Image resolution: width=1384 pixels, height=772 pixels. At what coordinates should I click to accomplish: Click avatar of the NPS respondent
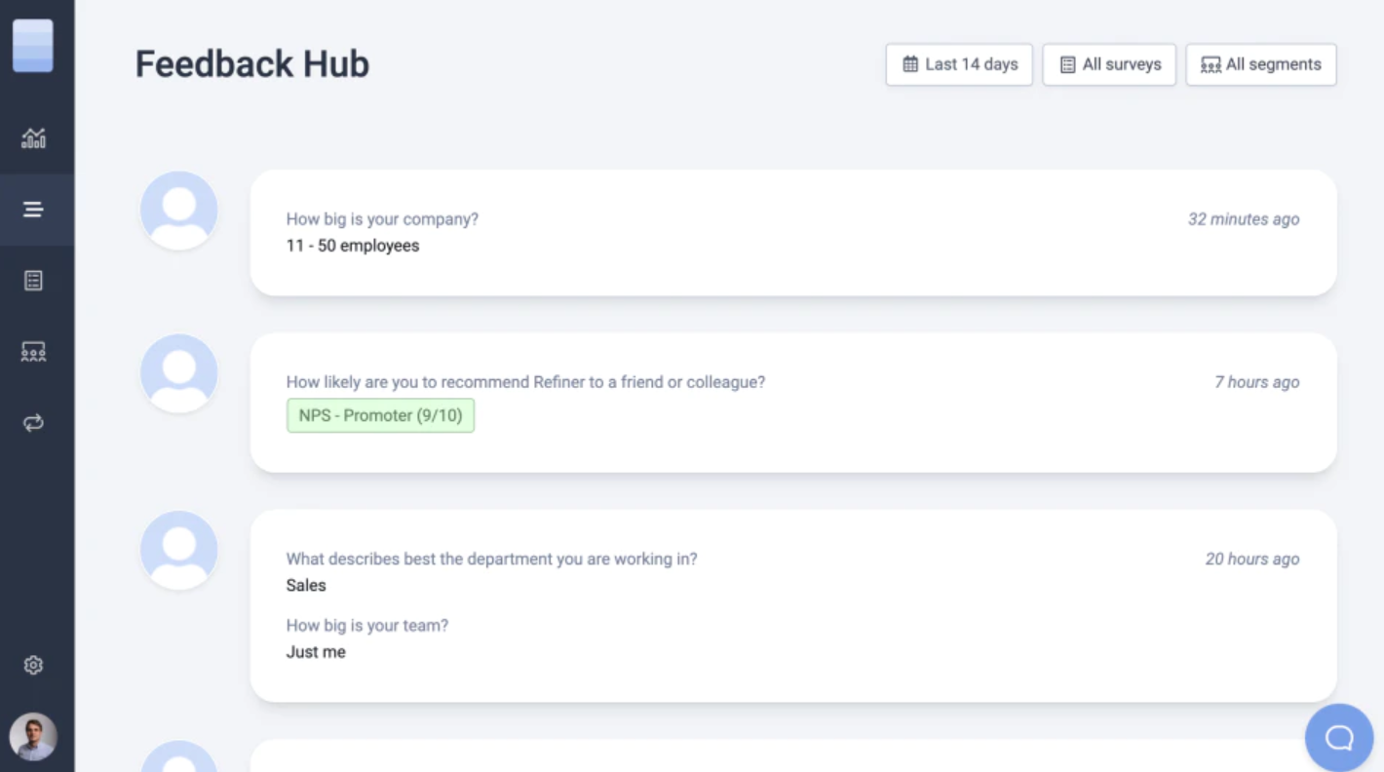[x=178, y=372]
